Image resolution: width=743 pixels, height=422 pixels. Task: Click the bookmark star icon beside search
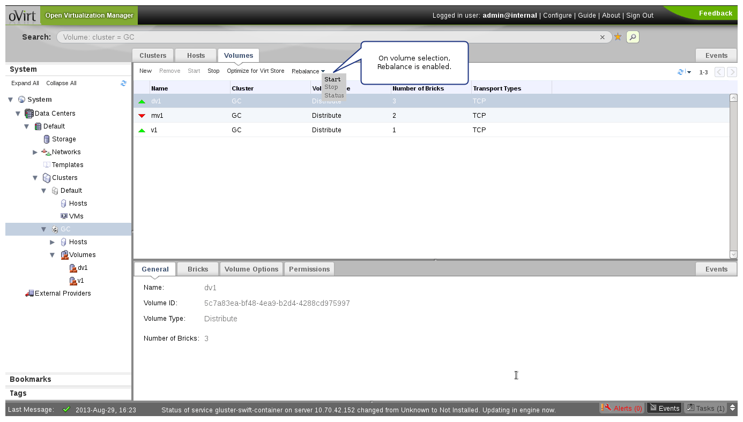pyautogui.click(x=618, y=37)
